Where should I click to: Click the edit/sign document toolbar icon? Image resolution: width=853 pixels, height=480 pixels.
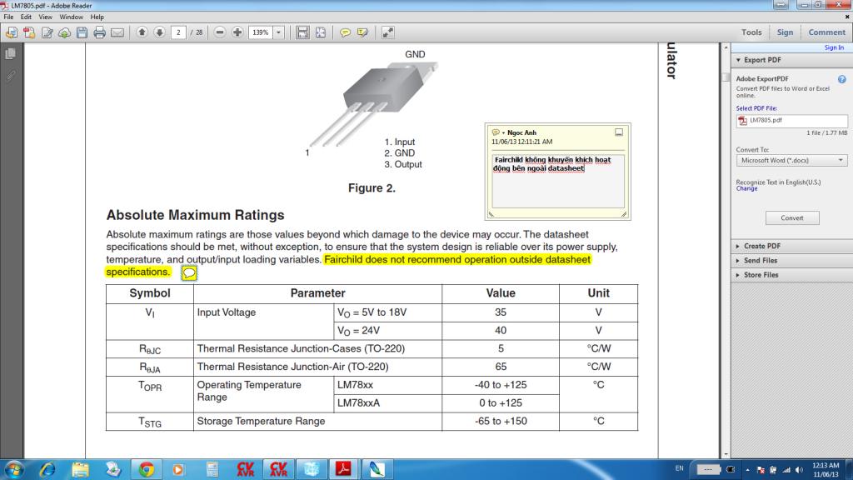(47, 32)
